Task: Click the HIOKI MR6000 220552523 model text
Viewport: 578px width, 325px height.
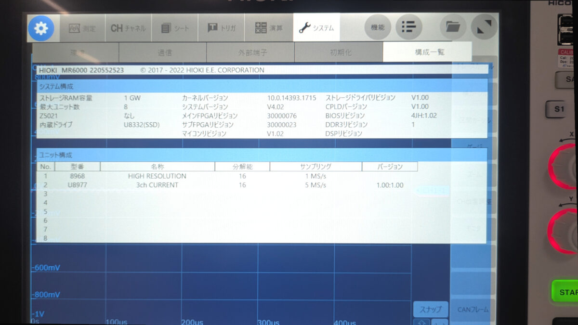Action: pyautogui.click(x=81, y=70)
